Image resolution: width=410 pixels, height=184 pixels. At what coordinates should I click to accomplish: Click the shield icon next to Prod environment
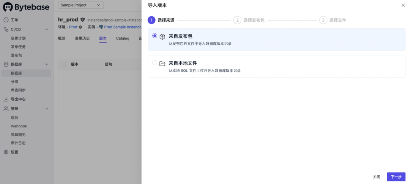coord(80,27)
